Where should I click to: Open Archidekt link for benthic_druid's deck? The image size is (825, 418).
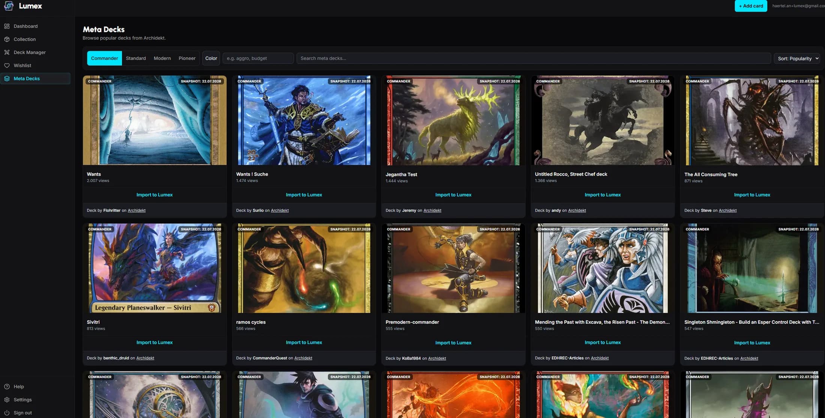click(145, 358)
